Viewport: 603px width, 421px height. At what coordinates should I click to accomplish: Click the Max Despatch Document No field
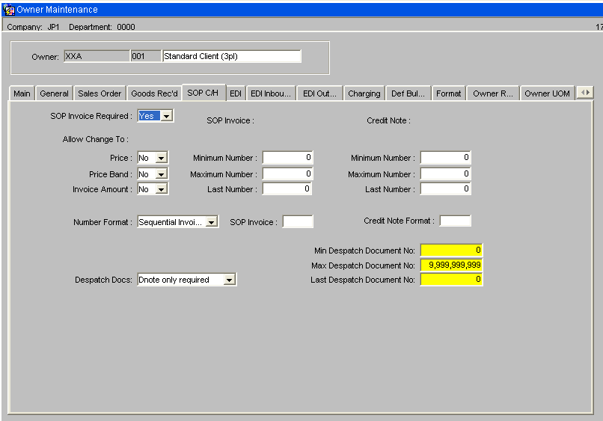[451, 265]
